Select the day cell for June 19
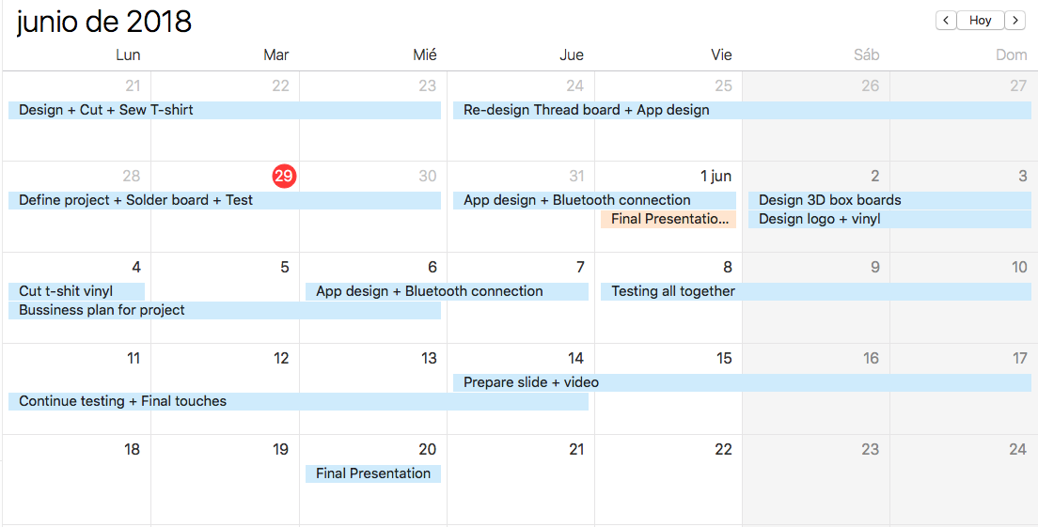The height and width of the screenshot is (527, 1038). coord(225,480)
